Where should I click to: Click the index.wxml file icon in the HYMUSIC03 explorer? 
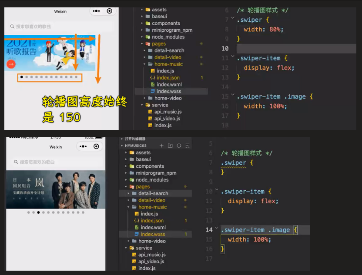tap(137, 227)
